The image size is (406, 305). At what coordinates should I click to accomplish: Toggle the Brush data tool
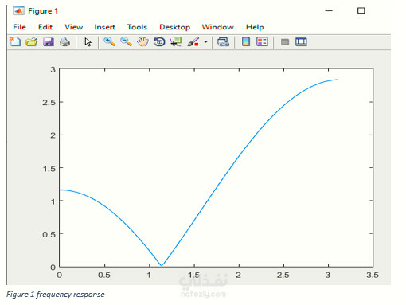[x=193, y=41]
